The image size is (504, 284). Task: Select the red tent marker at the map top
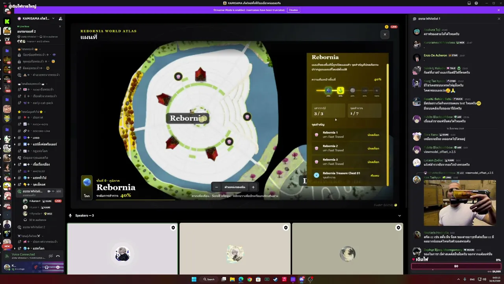200,74
